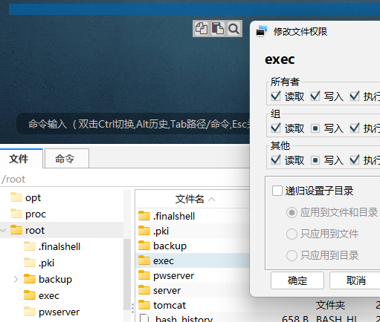Toggle group 写入 permission checkbox
The width and height of the screenshot is (380, 322).
[315, 128]
